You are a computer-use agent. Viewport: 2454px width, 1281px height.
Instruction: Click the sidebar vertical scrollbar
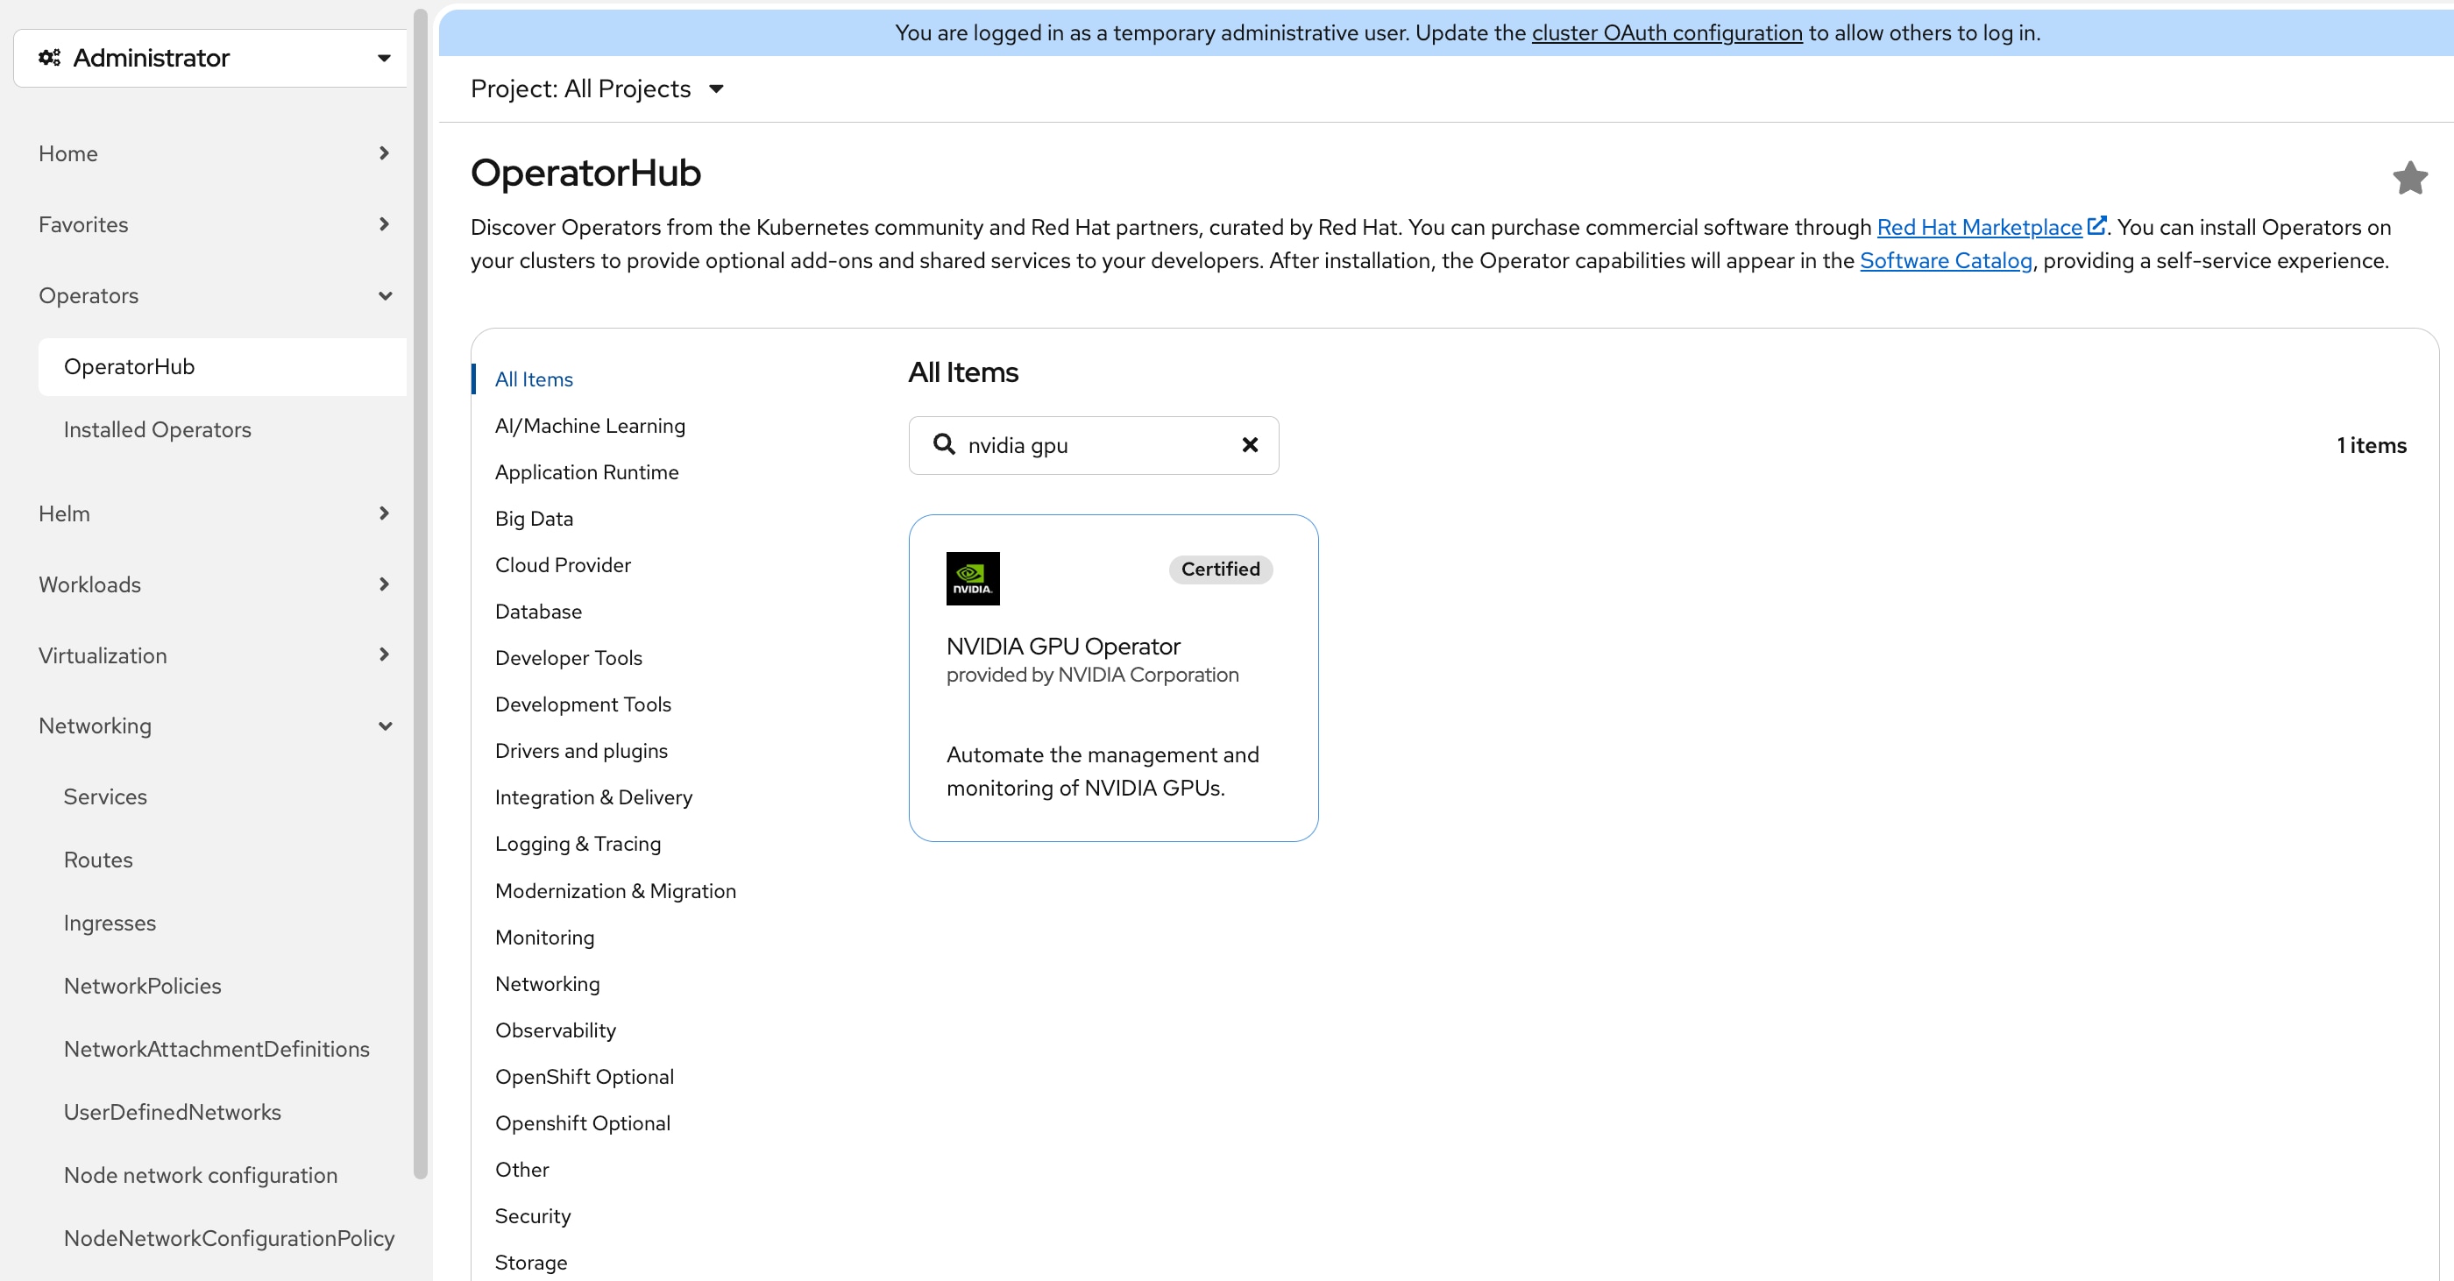click(420, 593)
